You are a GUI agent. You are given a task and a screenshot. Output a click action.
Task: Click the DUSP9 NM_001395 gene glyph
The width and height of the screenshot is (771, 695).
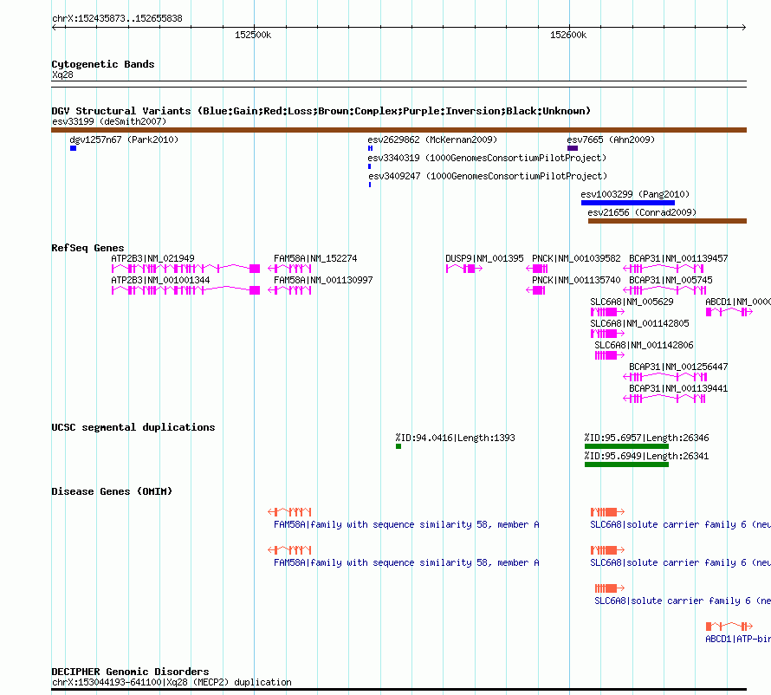464,269
